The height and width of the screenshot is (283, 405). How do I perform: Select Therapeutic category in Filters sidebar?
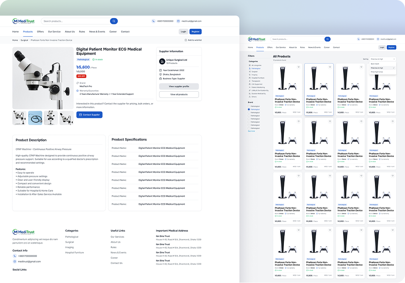[256, 81]
